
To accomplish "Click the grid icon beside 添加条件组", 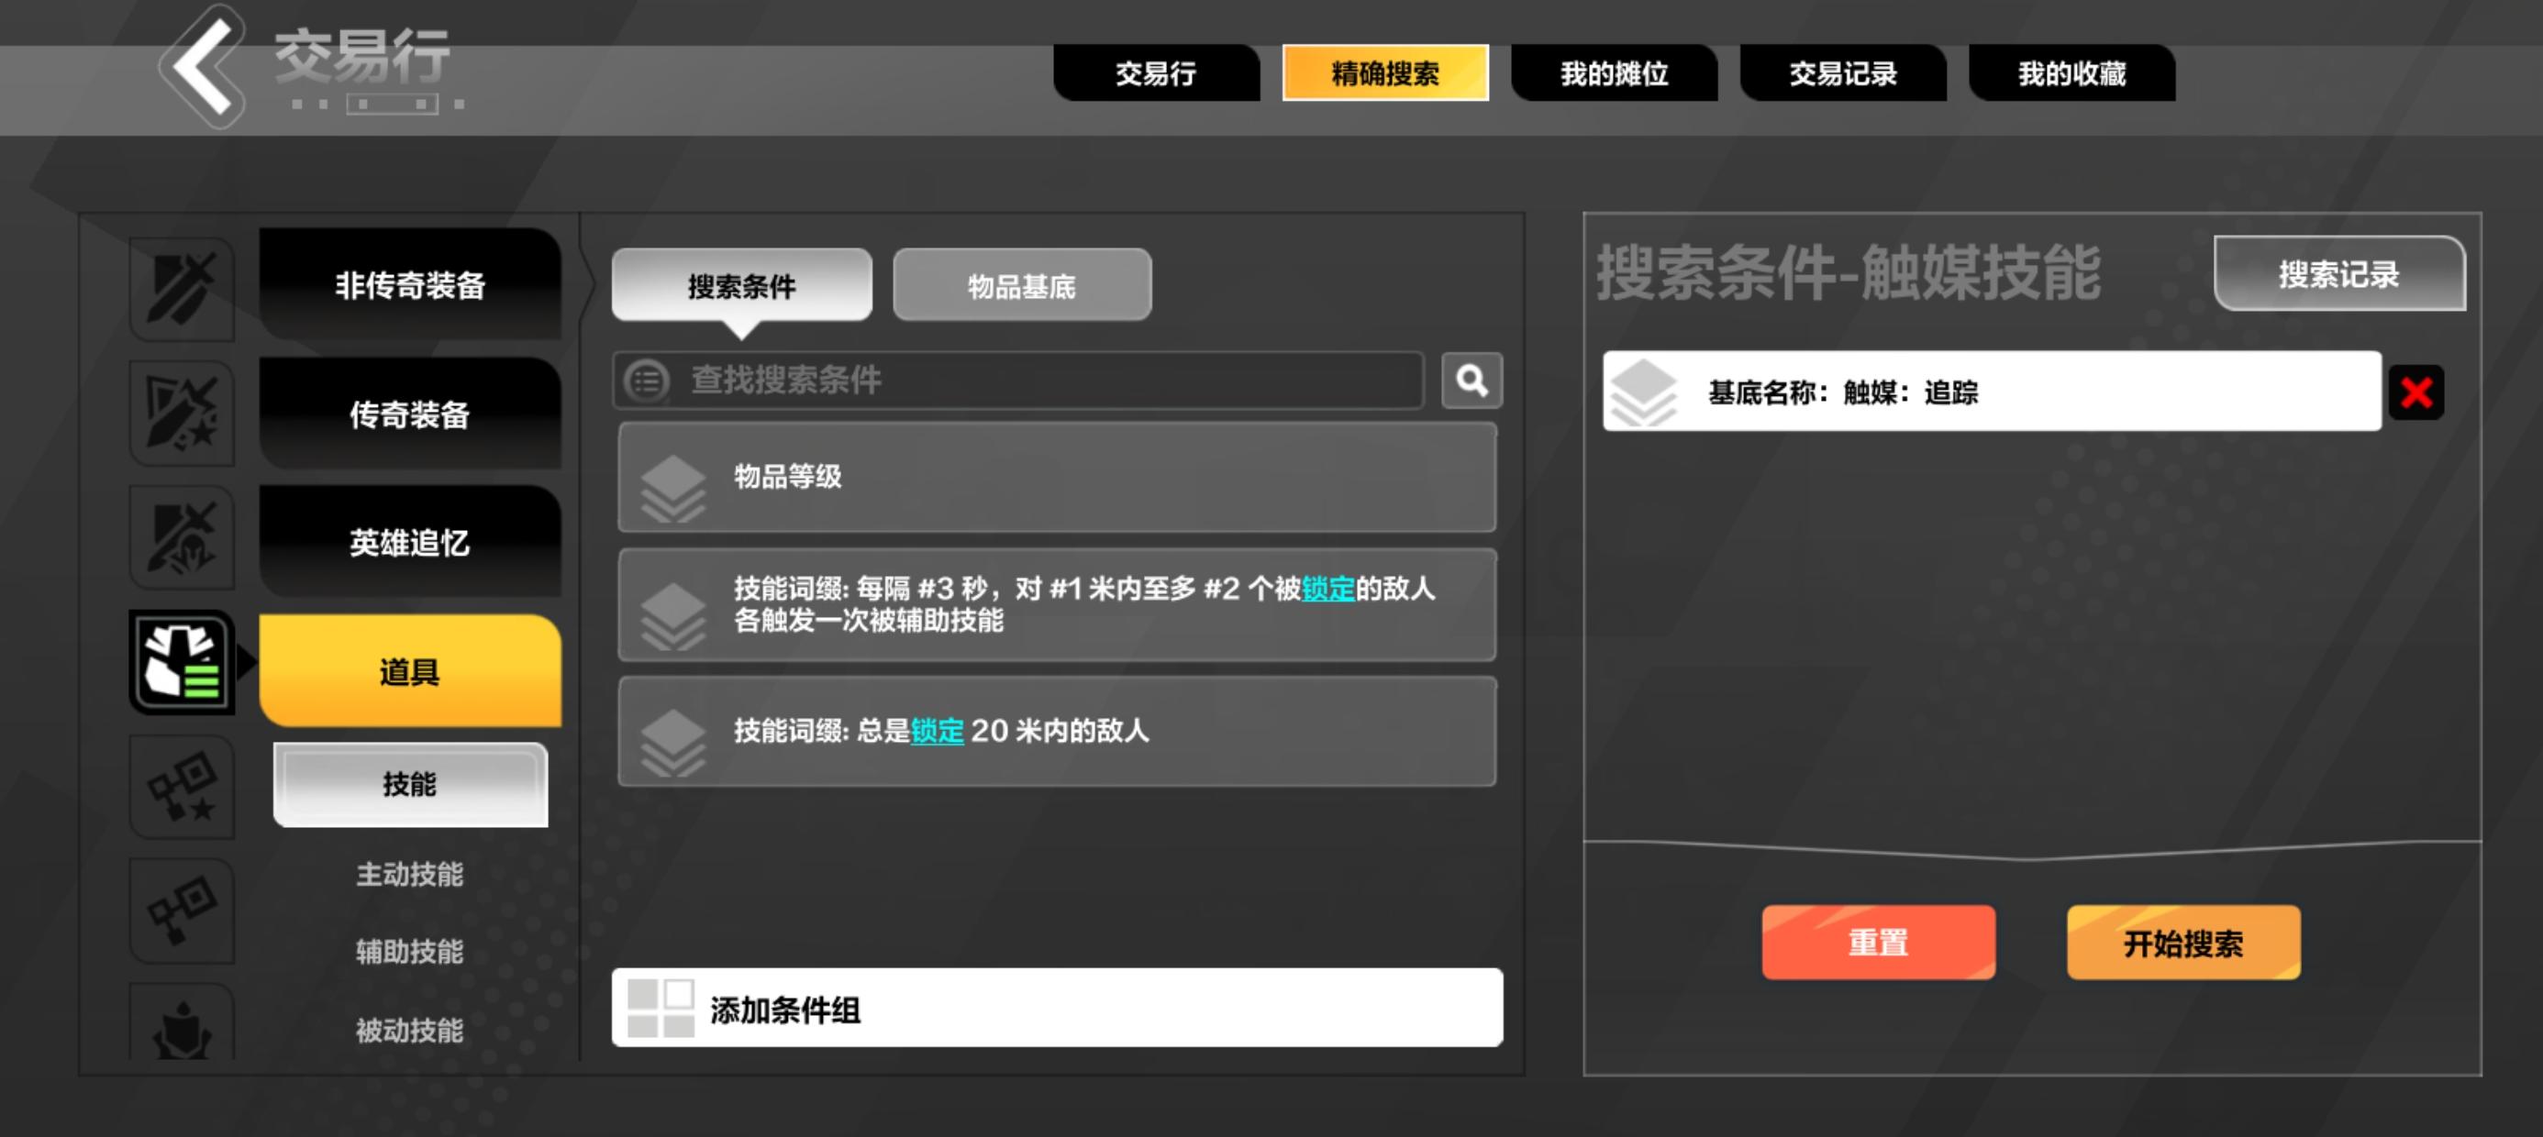I will pyautogui.click(x=661, y=1008).
